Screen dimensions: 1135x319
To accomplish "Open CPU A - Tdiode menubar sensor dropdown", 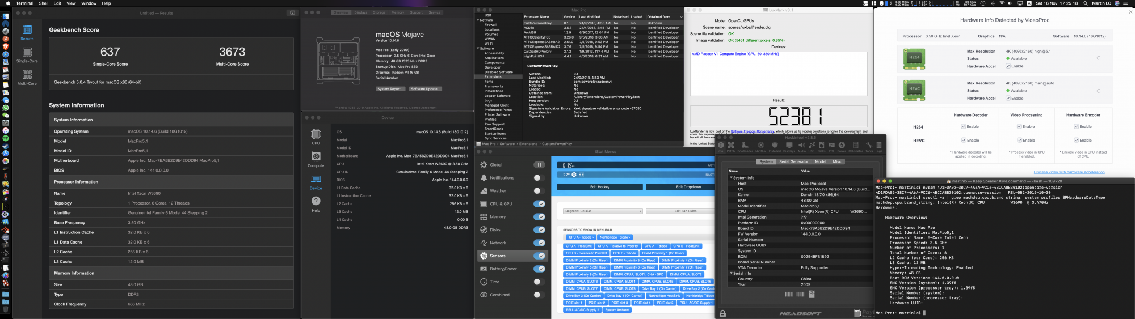I will point(581,237).
